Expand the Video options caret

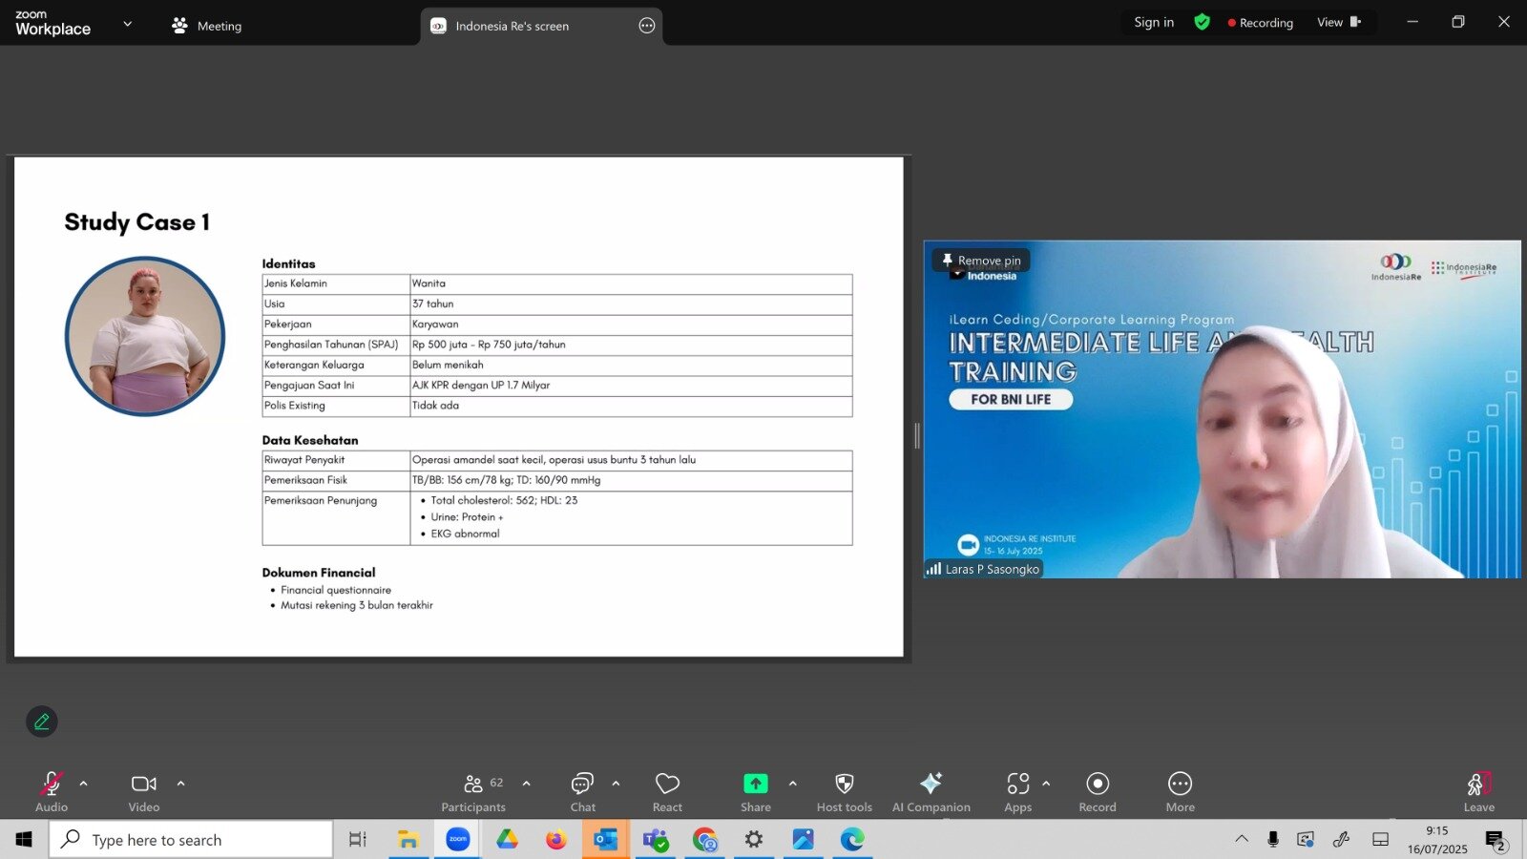[x=181, y=784]
